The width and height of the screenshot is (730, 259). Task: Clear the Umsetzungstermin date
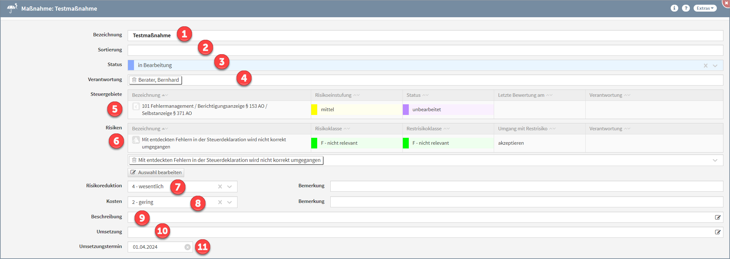pyautogui.click(x=187, y=247)
